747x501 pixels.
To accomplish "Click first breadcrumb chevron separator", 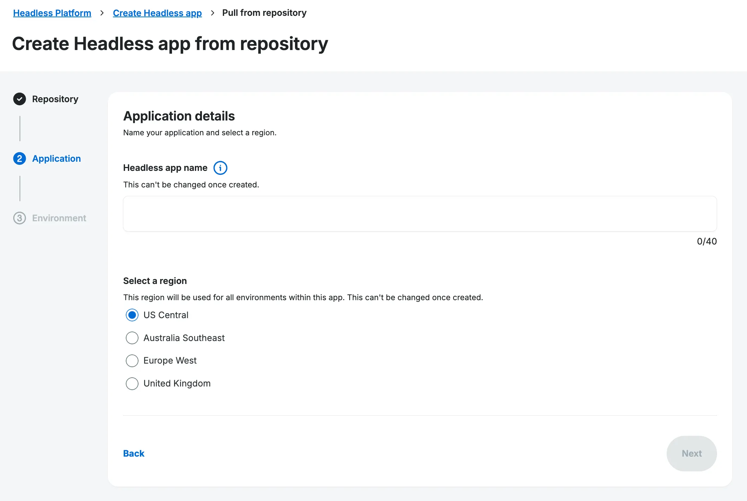I will (102, 13).
